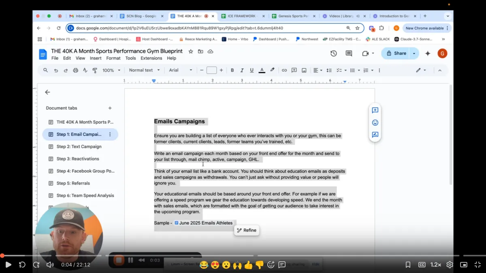Search the menus with the magnifier icon
Viewport: 486px width, 273px height.
46,70
